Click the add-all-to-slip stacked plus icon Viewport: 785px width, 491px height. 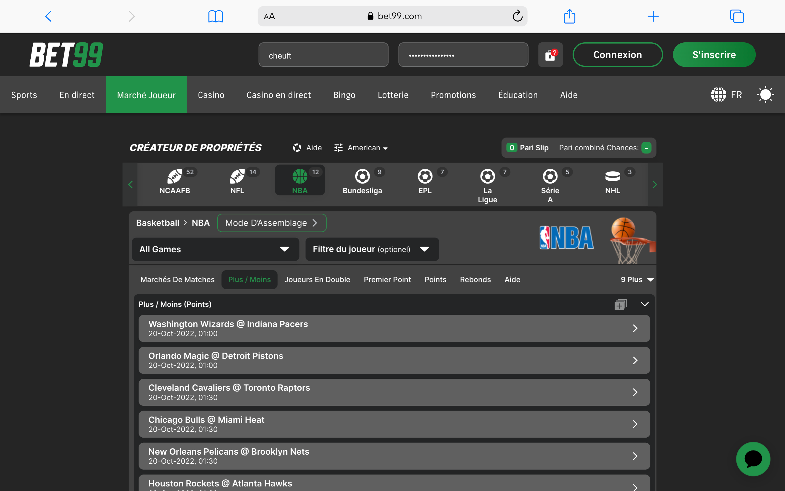coord(620,305)
